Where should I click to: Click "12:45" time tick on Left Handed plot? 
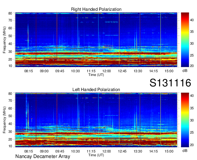click(x=122, y=151)
